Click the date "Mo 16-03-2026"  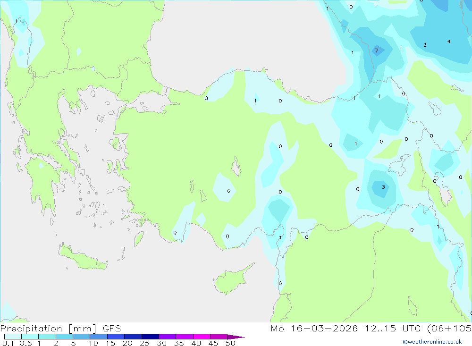(314, 329)
